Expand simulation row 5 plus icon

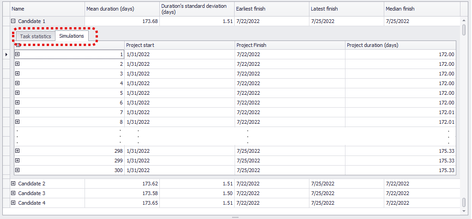18,93
